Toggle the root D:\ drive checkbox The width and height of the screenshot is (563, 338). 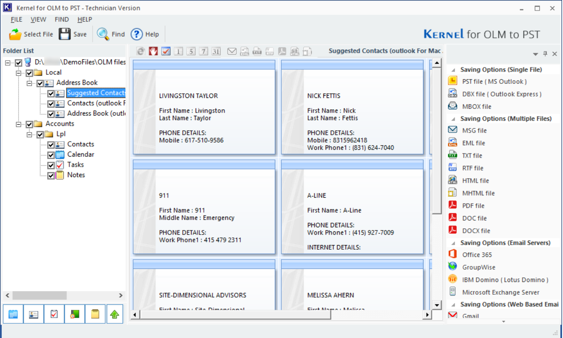click(x=18, y=62)
